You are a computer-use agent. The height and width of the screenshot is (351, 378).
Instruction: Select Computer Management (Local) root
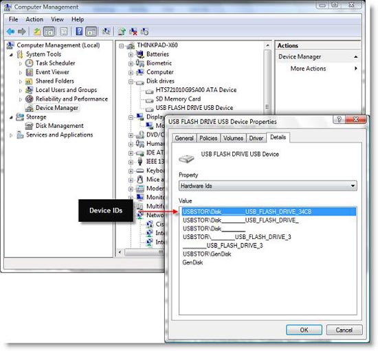pyautogui.click(x=58, y=45)
